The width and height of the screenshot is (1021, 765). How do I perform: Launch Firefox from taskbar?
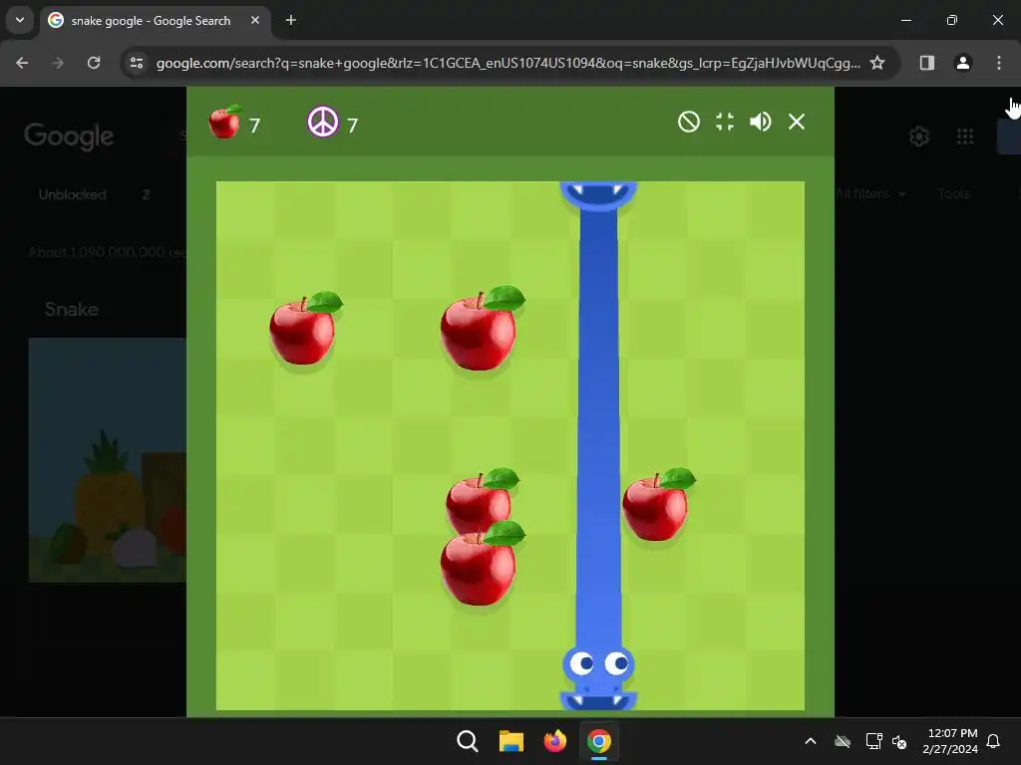point(554,741)
